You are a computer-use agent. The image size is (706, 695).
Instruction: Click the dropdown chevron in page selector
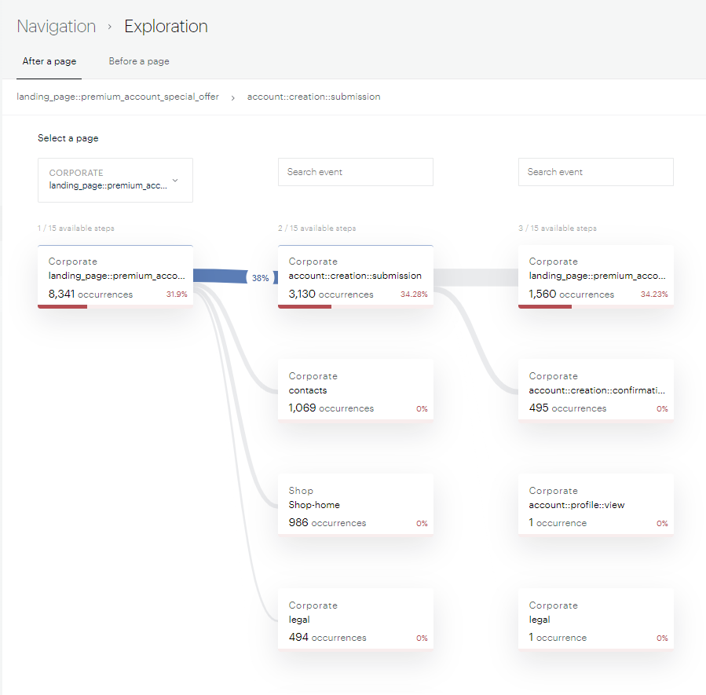click(175, 180)
